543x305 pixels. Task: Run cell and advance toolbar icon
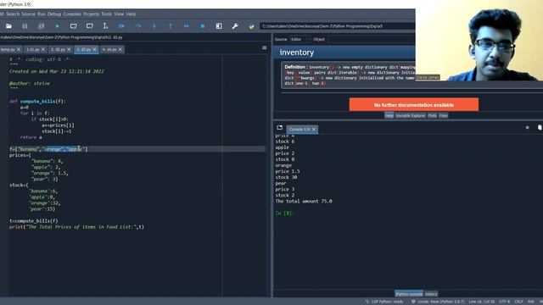[89, 26]
